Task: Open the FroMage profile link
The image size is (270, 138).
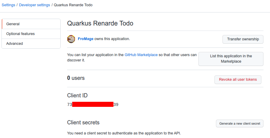Action: [85, 39]
